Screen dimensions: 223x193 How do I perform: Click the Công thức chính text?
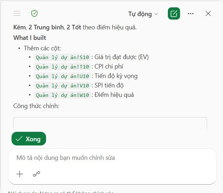[36, 106]
